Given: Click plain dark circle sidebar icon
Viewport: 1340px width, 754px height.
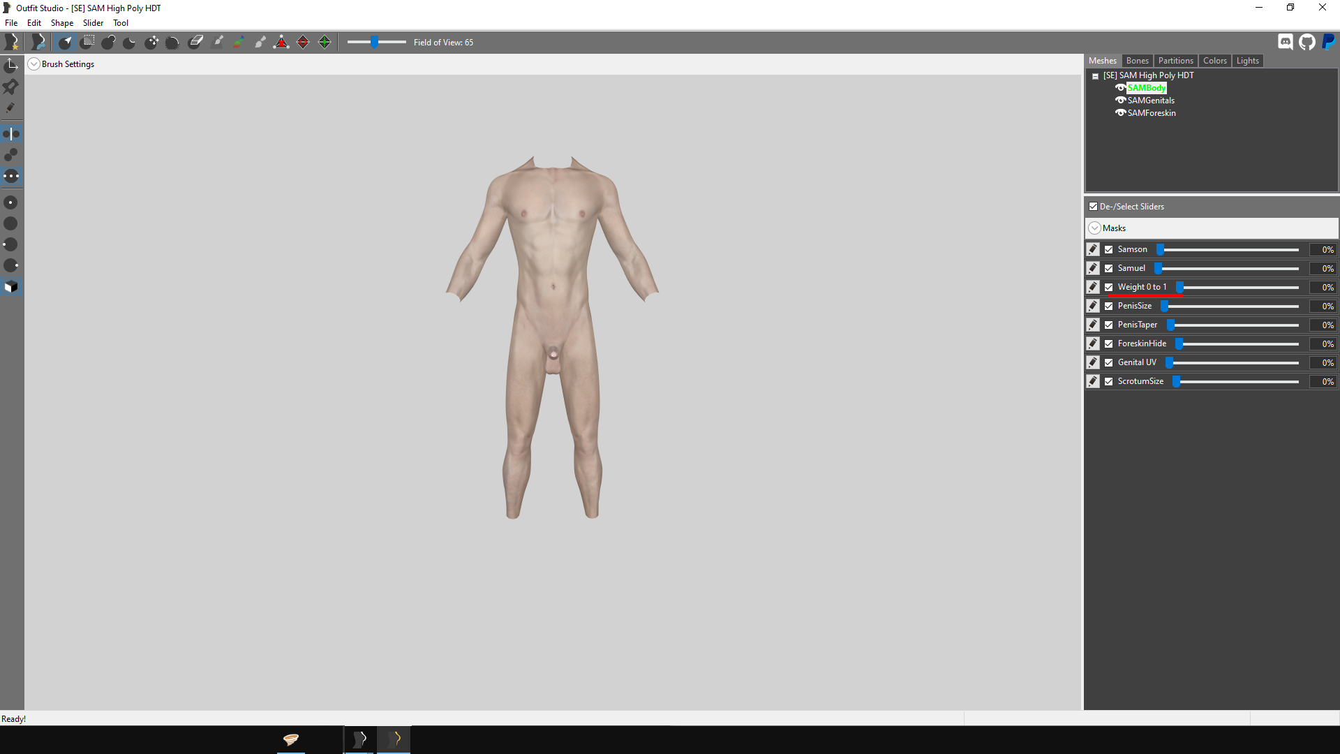Looking at the screenshot, I should tap(11, 223).
